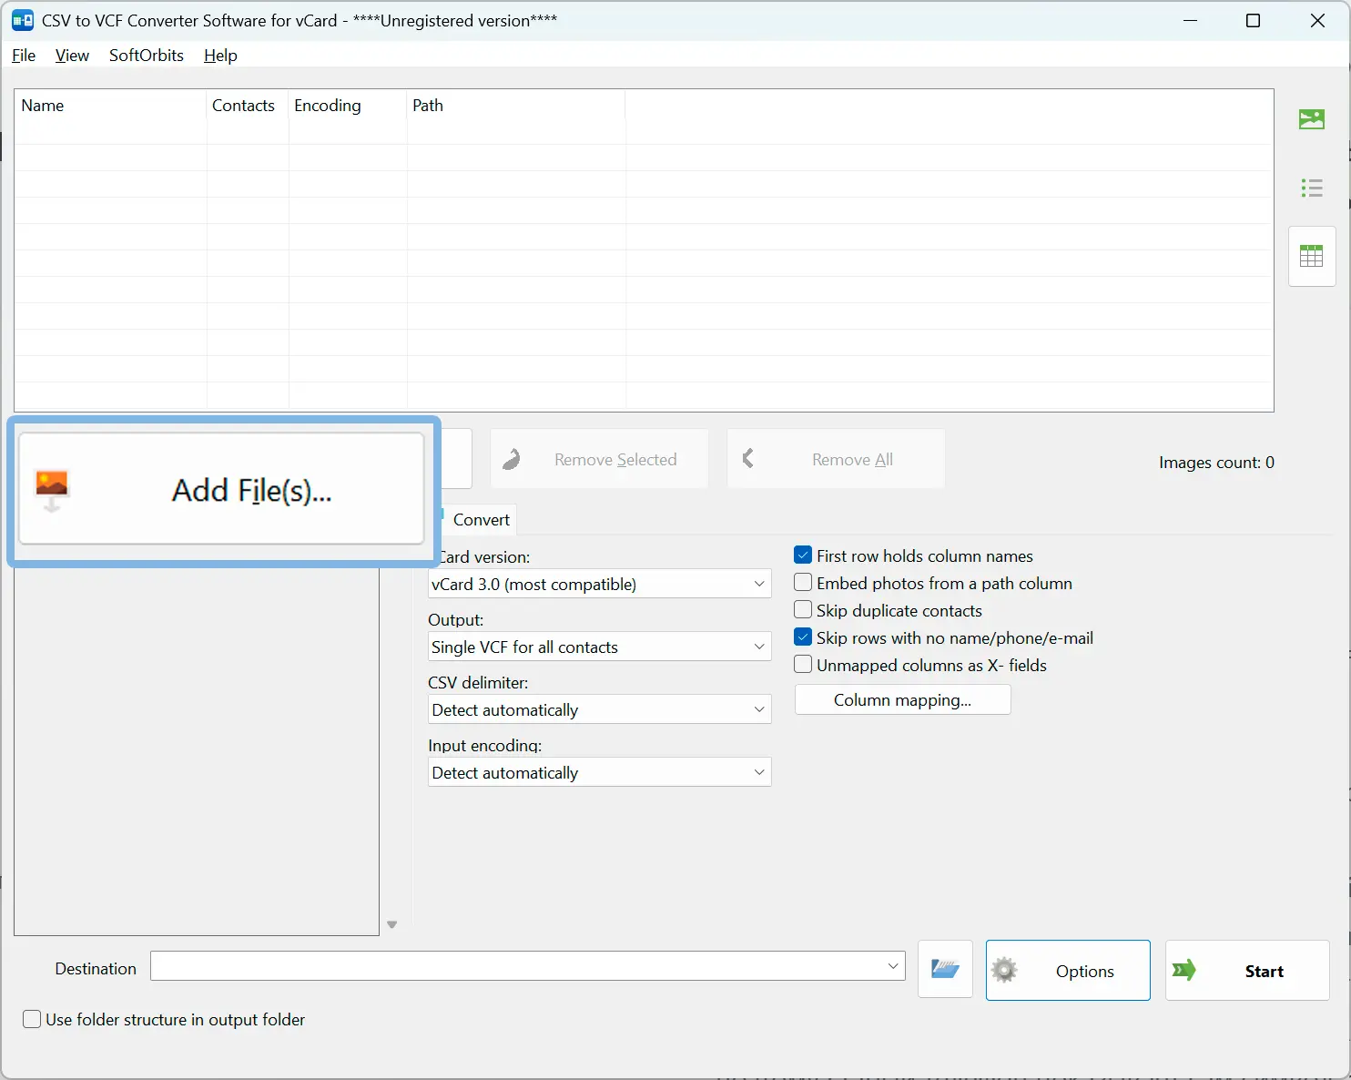Uncheck First row holds column names
This screenshot has width=1351, height=1080.
[x=803, y=555]
